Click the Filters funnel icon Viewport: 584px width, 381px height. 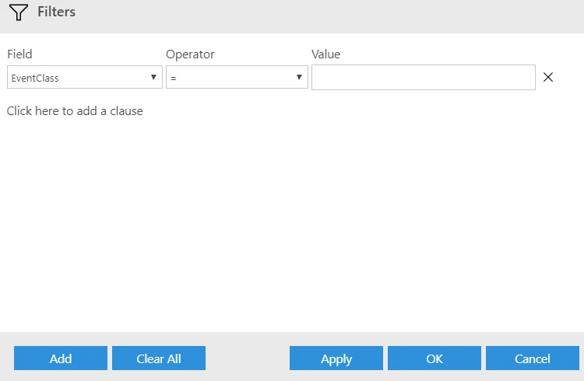pyautogui.click(x=19, y=12)
